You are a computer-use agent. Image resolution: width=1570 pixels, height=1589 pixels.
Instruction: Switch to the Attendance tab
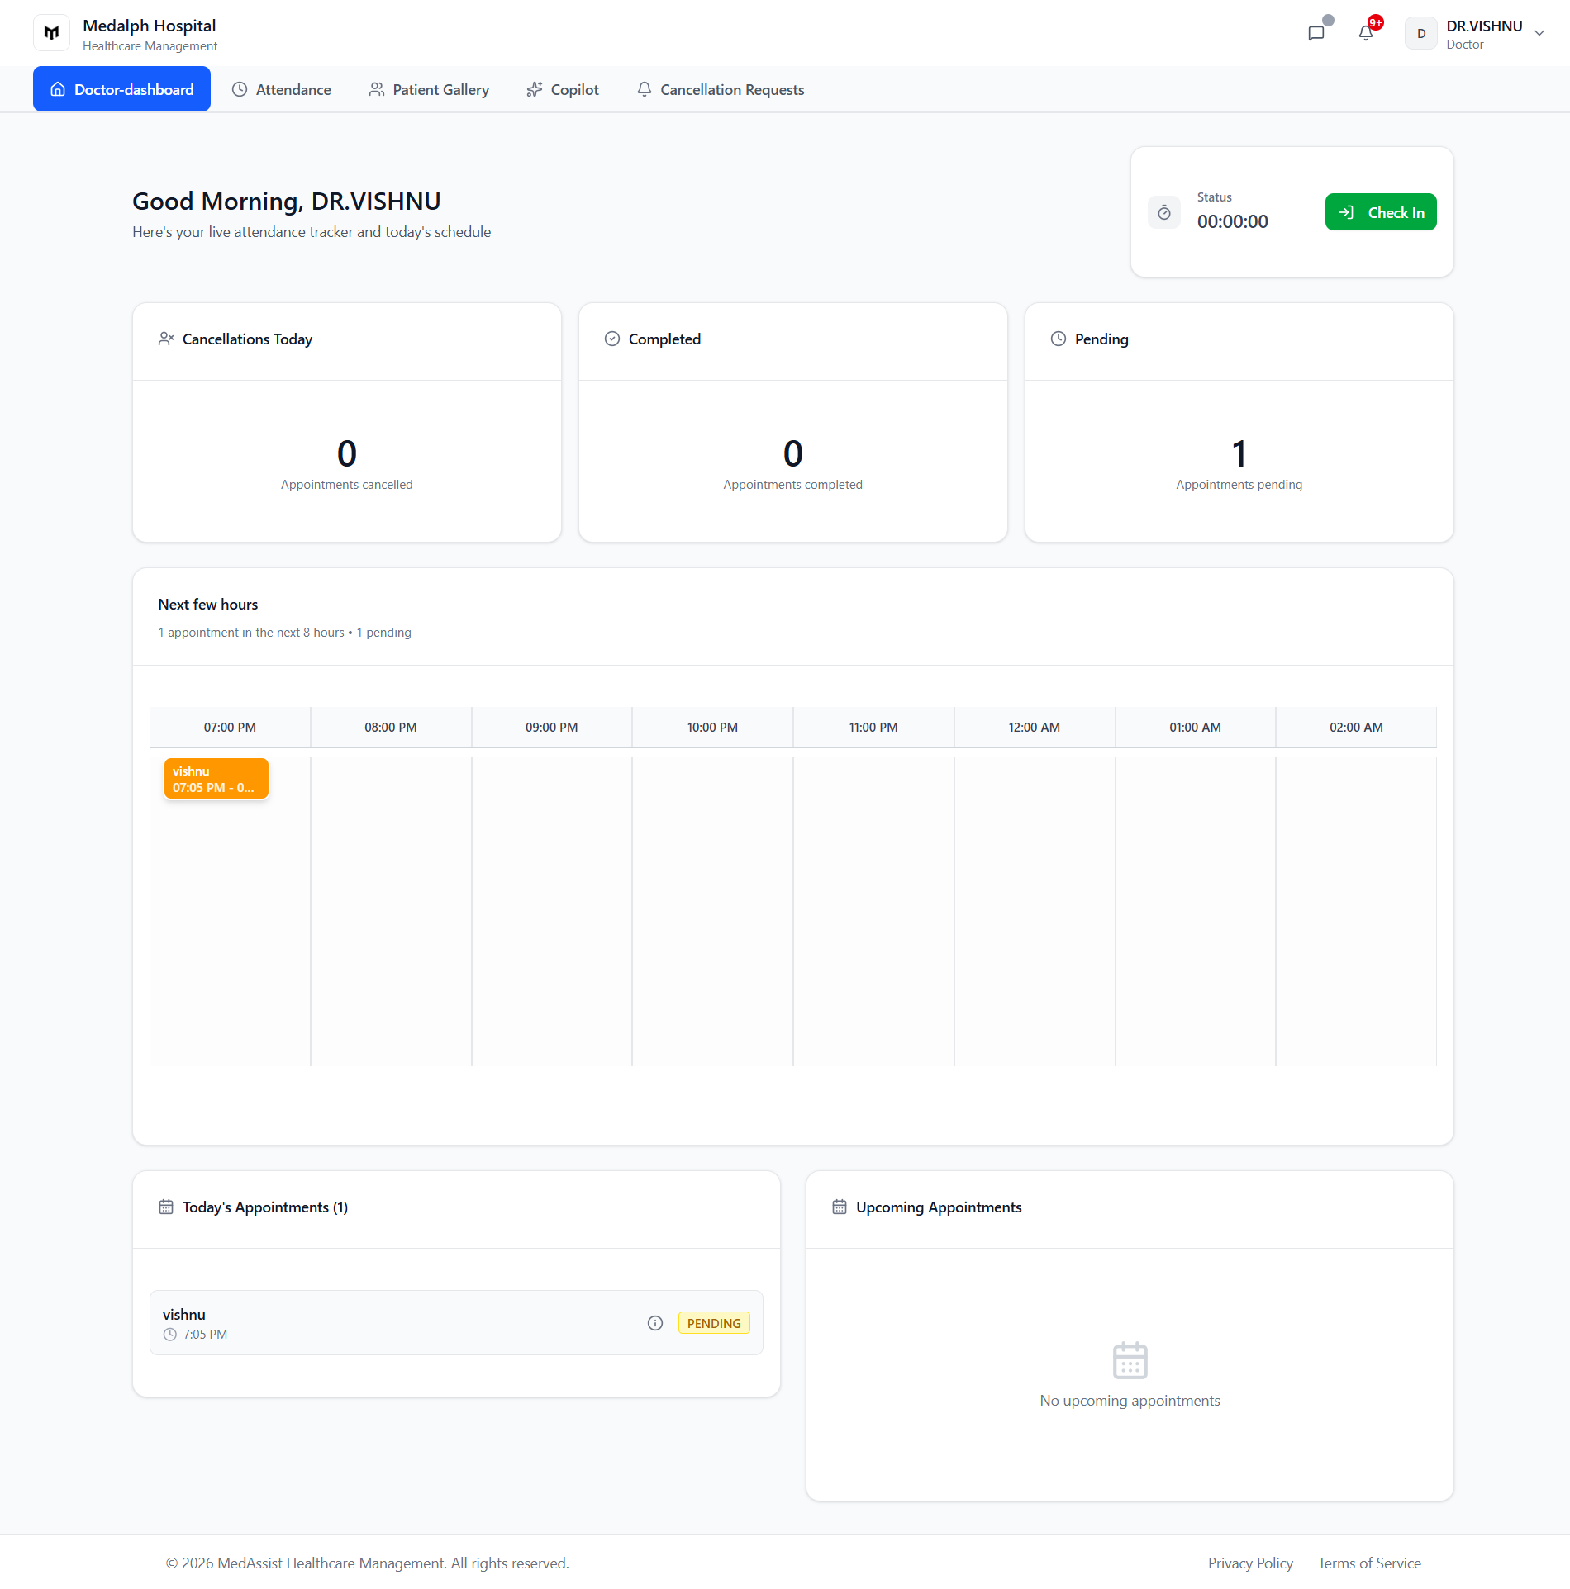click(281, 88)
